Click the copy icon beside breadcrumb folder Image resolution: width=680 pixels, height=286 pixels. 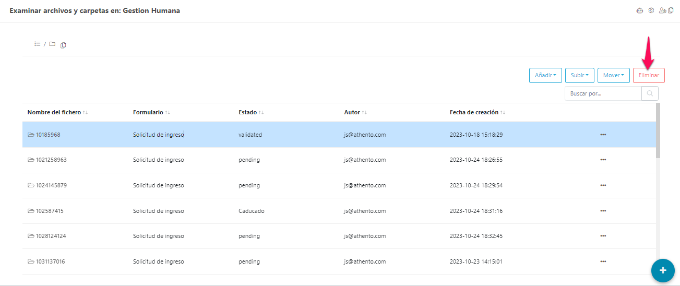point(63,45)
